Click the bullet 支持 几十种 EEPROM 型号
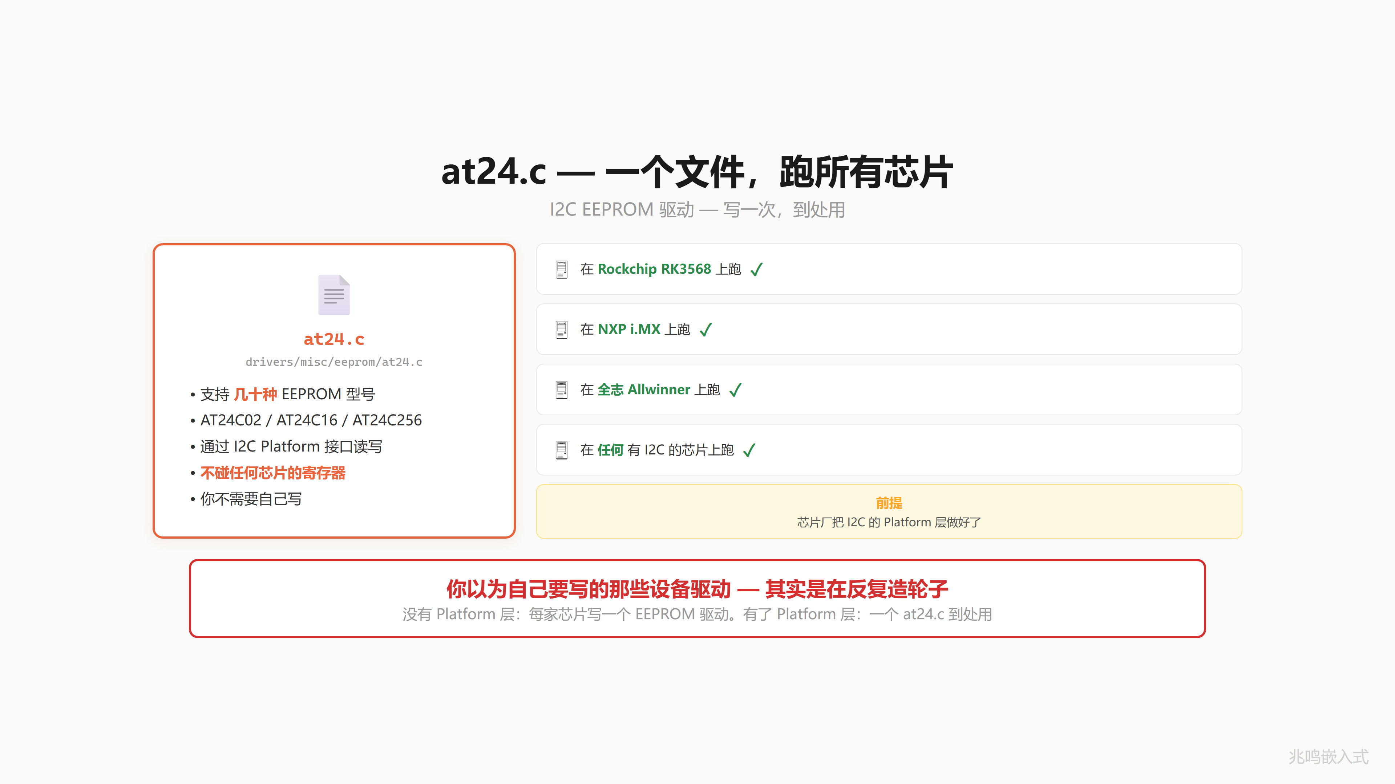The image size is (1395, 784). pos(282,395)
